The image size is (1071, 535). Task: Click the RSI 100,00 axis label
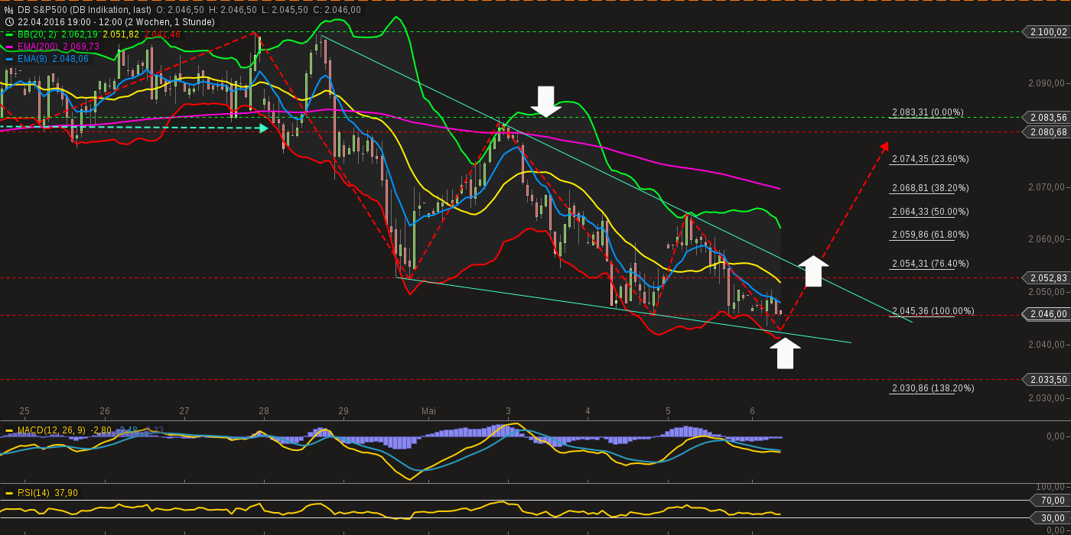1051,487
